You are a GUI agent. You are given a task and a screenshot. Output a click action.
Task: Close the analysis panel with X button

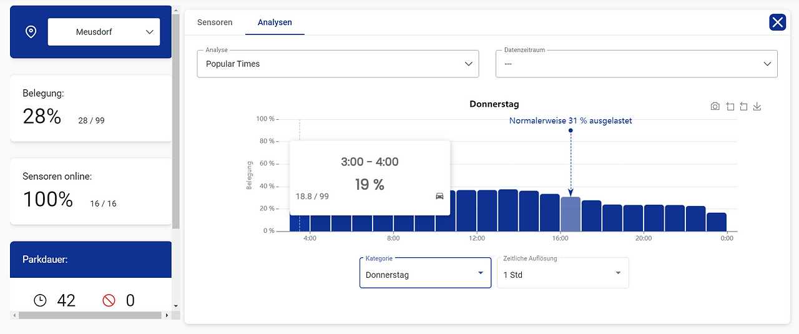(778, 22)
